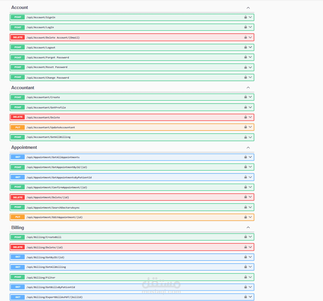Select the /api/Appointment/EditAppointment/{id} PUT endpoint

pyautogui.click(x=132, y=217)
